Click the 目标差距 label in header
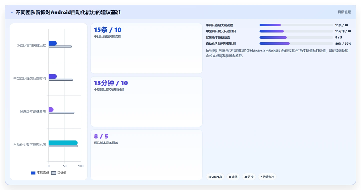The height and width of the screenshot is (190, 361). tap(344, 12)
